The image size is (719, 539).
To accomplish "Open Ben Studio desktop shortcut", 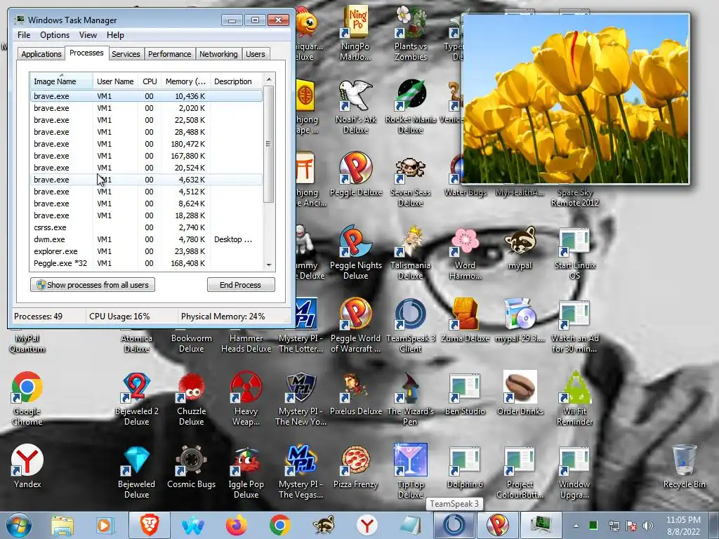I will tap(465, 393).
